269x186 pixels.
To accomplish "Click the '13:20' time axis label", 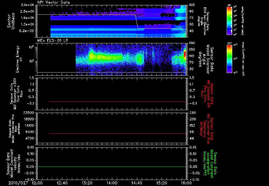I will coord(87,183).
